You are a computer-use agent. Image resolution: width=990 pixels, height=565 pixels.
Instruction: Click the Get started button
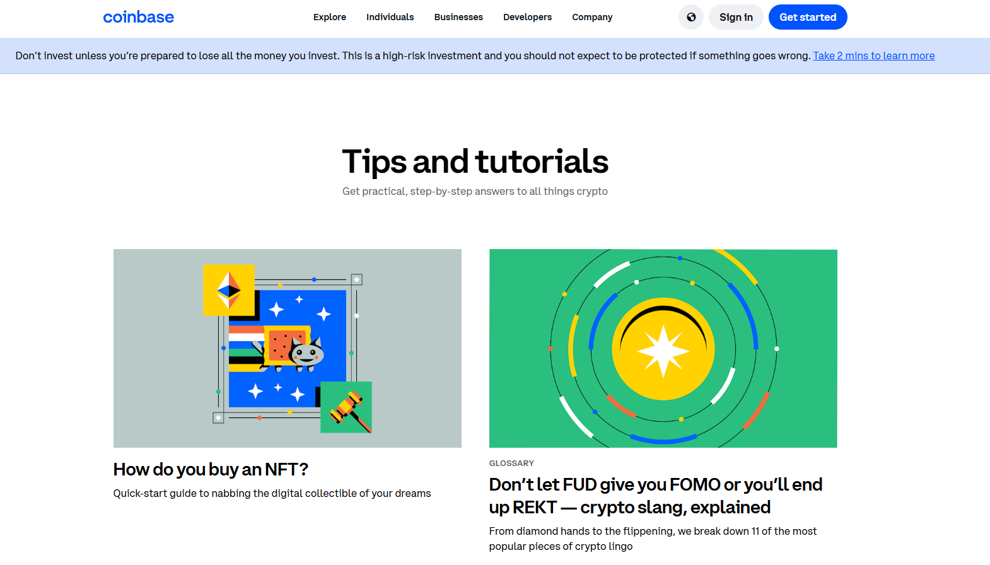[x=808, y=17]
